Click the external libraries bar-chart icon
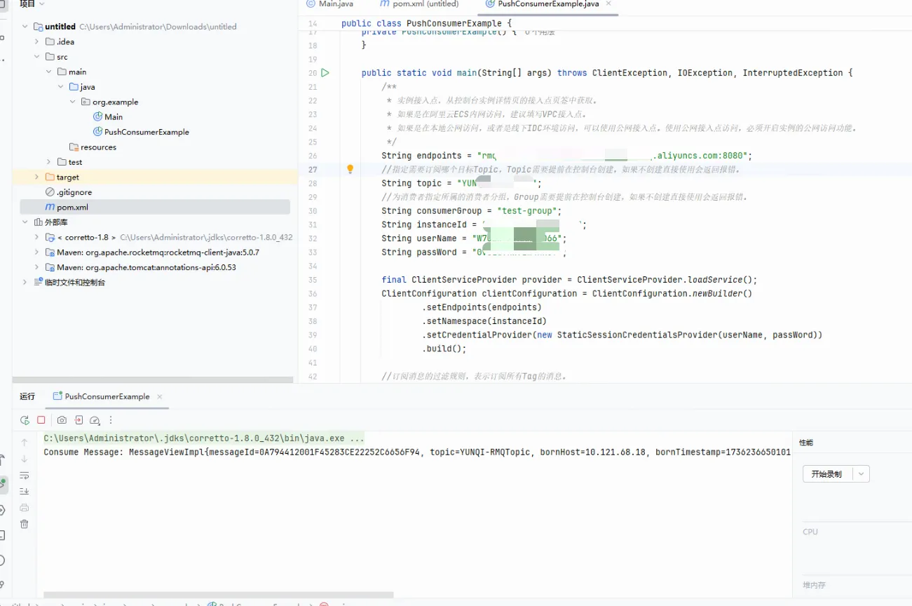 point(39,222)
